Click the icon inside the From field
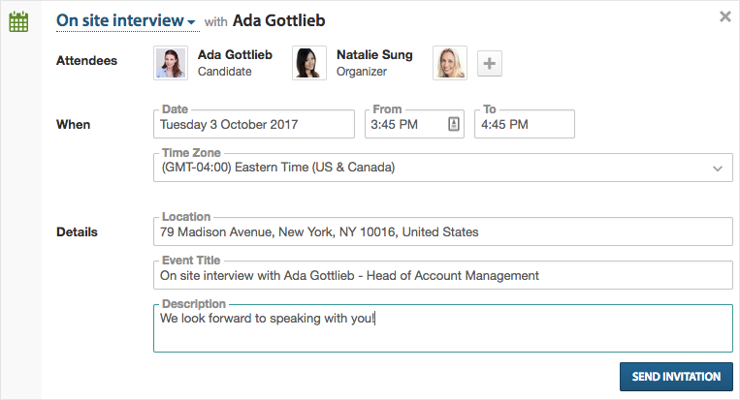Viewport: 740px width, 400px height. pos(454,124)
